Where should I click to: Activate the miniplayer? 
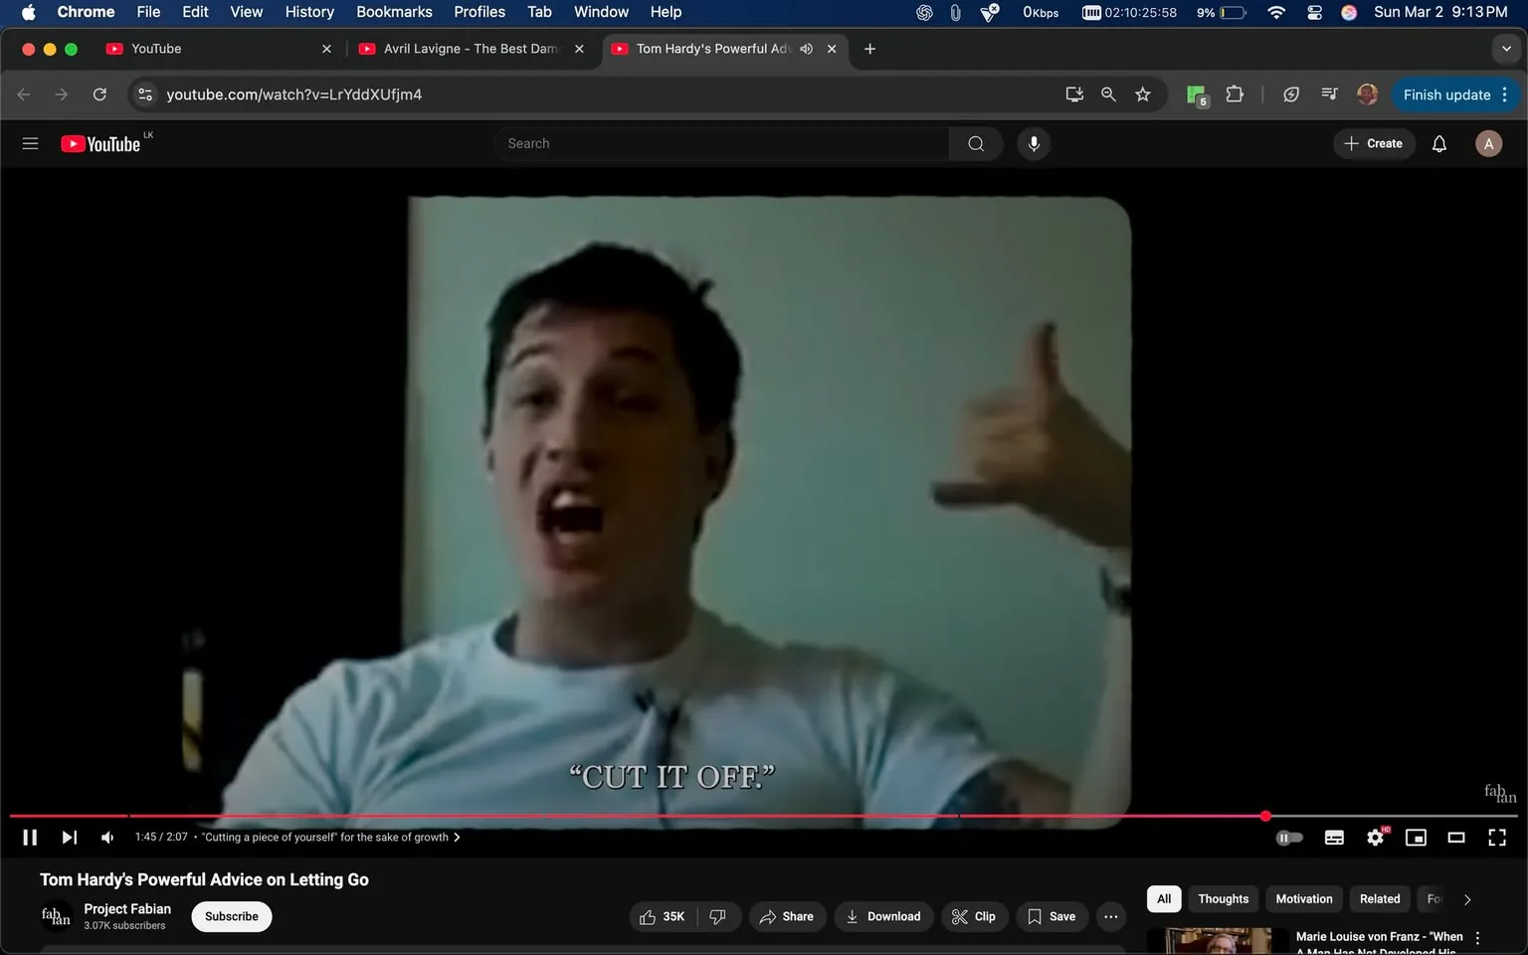click(1416, 837)
